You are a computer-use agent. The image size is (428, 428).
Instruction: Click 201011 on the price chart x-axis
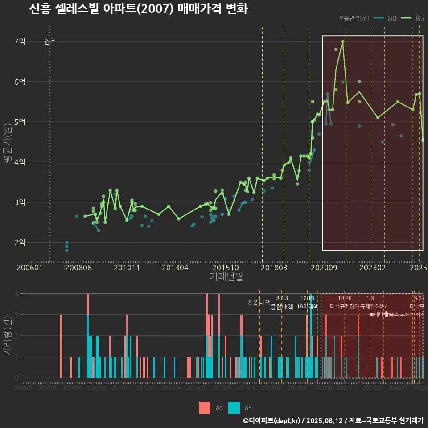pos(127,267)
